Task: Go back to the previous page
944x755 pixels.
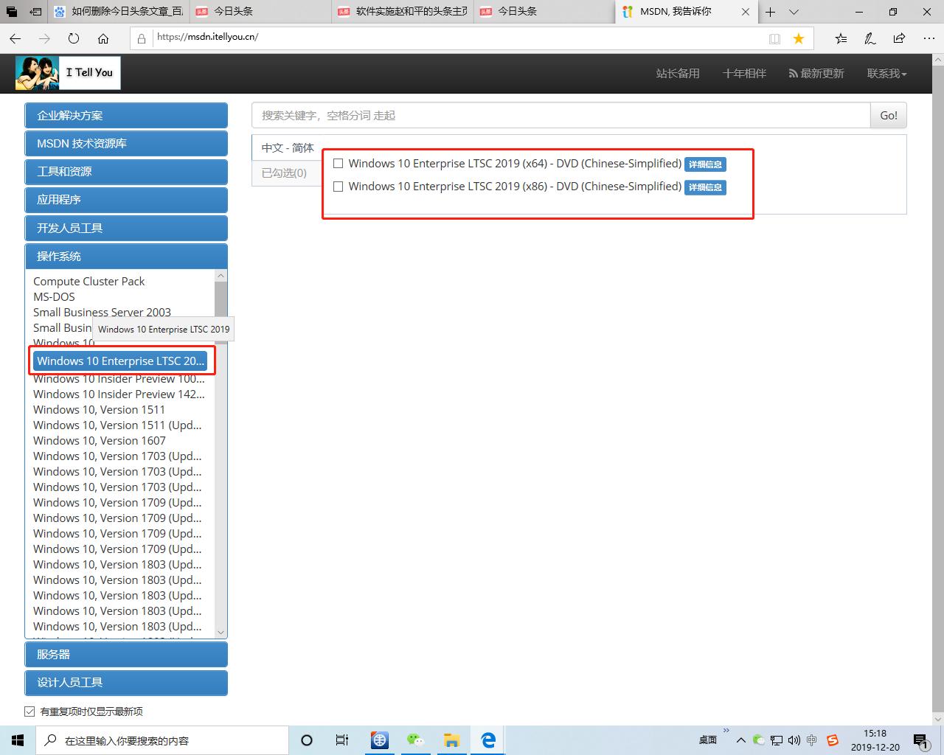Action: 15,38
